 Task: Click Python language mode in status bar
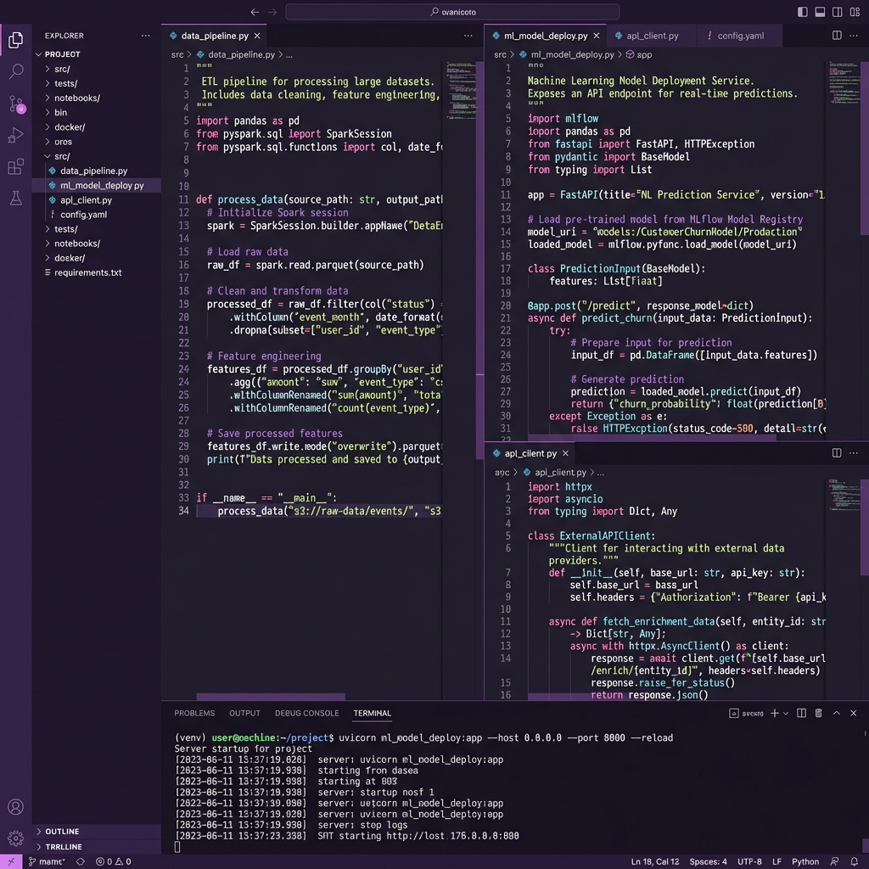(805, 861)
